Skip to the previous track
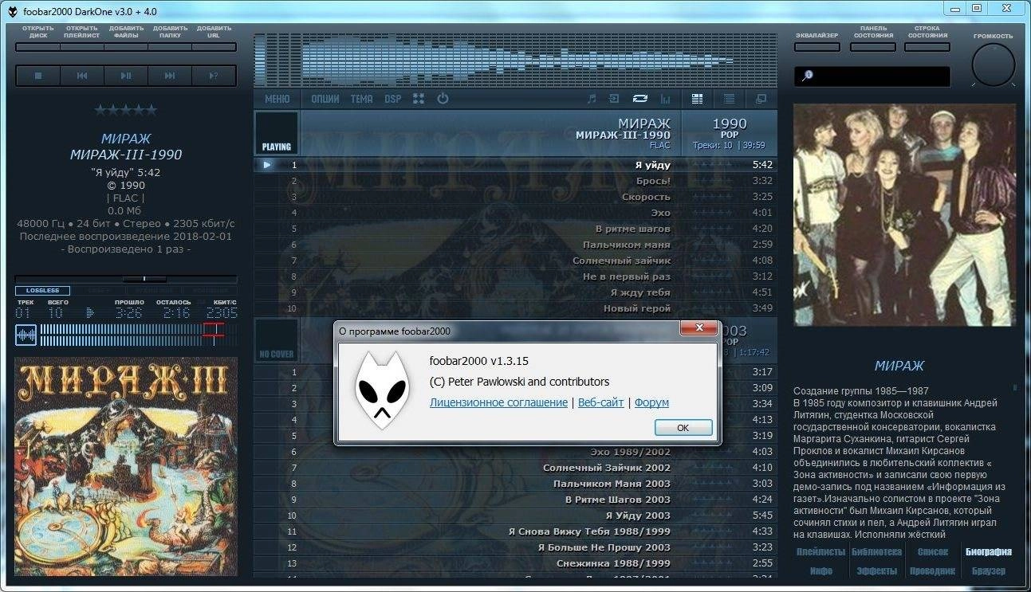Screen dimensions: 1031x592 coord(82,76)
